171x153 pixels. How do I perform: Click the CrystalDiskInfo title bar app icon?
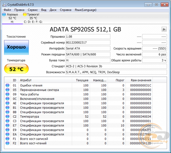pyautogui.click(x=5, y=5)
